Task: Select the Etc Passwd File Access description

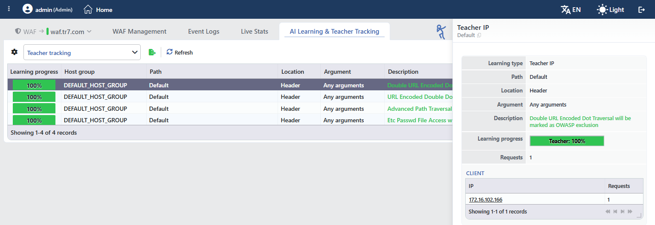Action: coord(420,120)
